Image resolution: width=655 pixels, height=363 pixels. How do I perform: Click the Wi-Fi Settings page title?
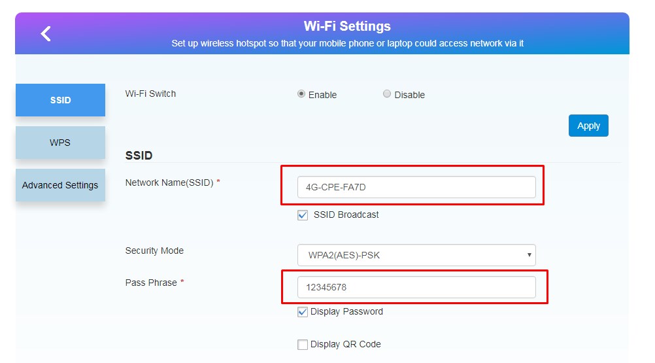347,26
